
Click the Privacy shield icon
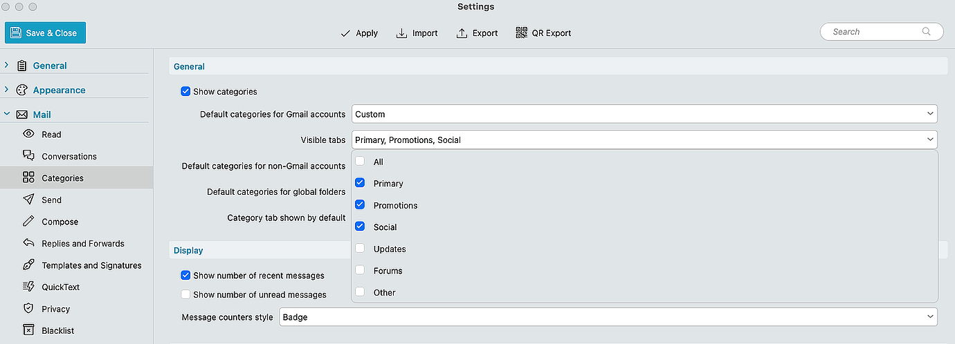click(28, 309)
